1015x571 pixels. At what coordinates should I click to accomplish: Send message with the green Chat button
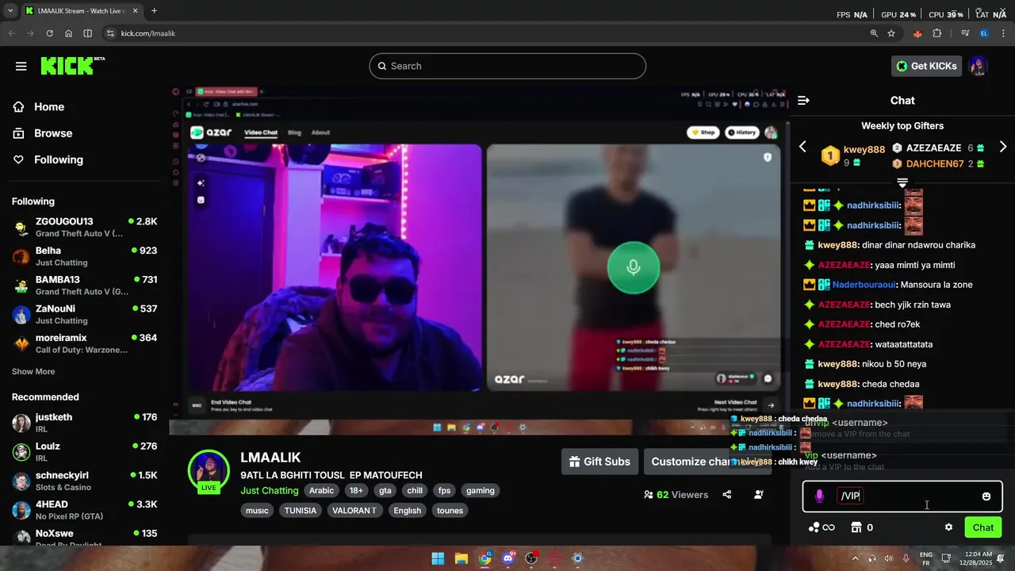click(982, 527)
